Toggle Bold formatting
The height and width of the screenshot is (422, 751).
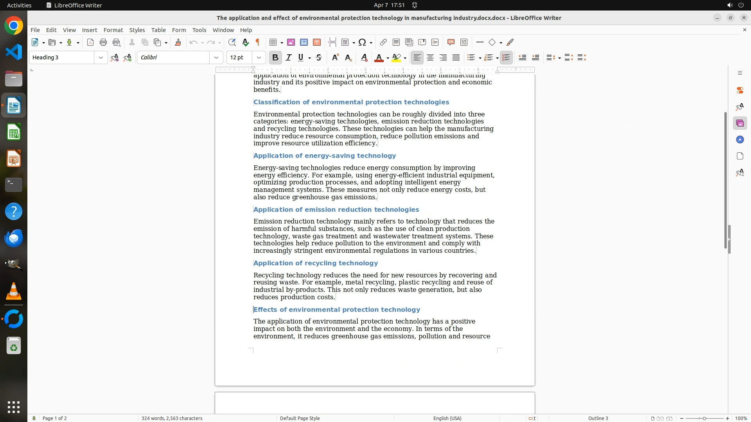pos(275,58)
